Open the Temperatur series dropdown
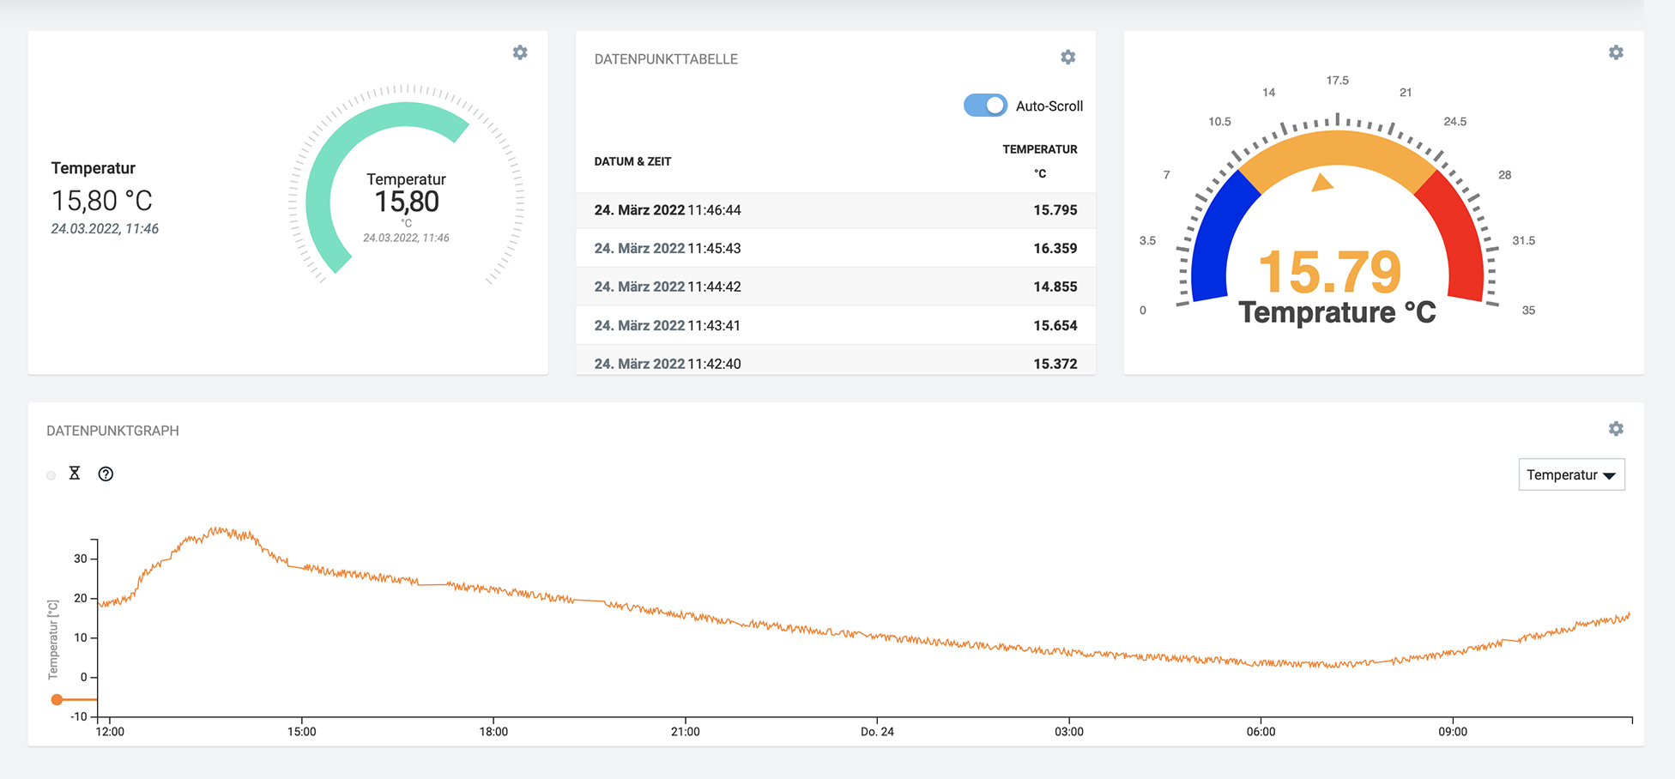This screenshot has width=1675, height=779. tap(1570, 475)
